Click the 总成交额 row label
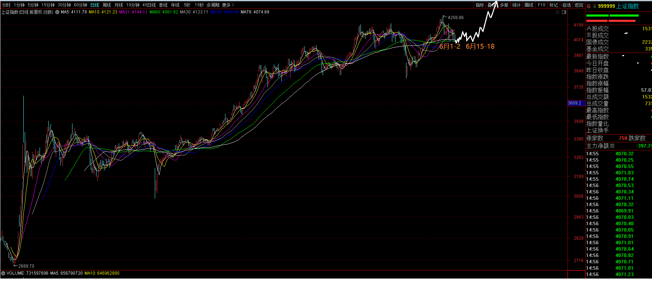Screen dimensions: 652x281 point(598,97)
